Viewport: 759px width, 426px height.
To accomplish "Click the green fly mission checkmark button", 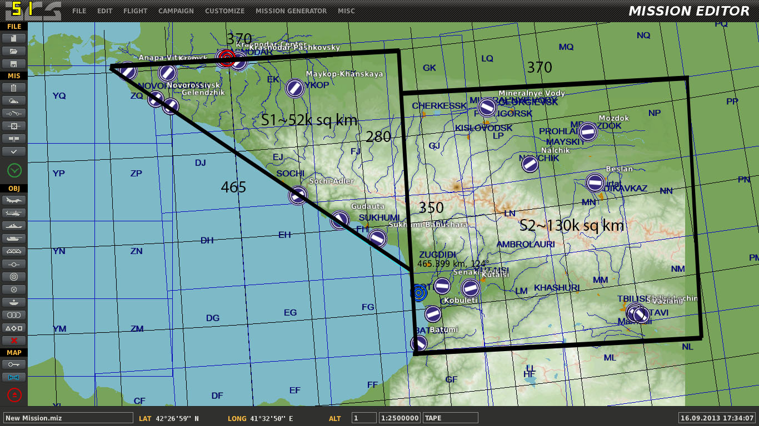I will pyautogui.click(x=14, y=170).
